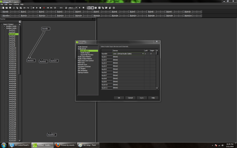Click the Undo arrow icon
This screenshot has width=237, height=148.
(x=24, y=7)
